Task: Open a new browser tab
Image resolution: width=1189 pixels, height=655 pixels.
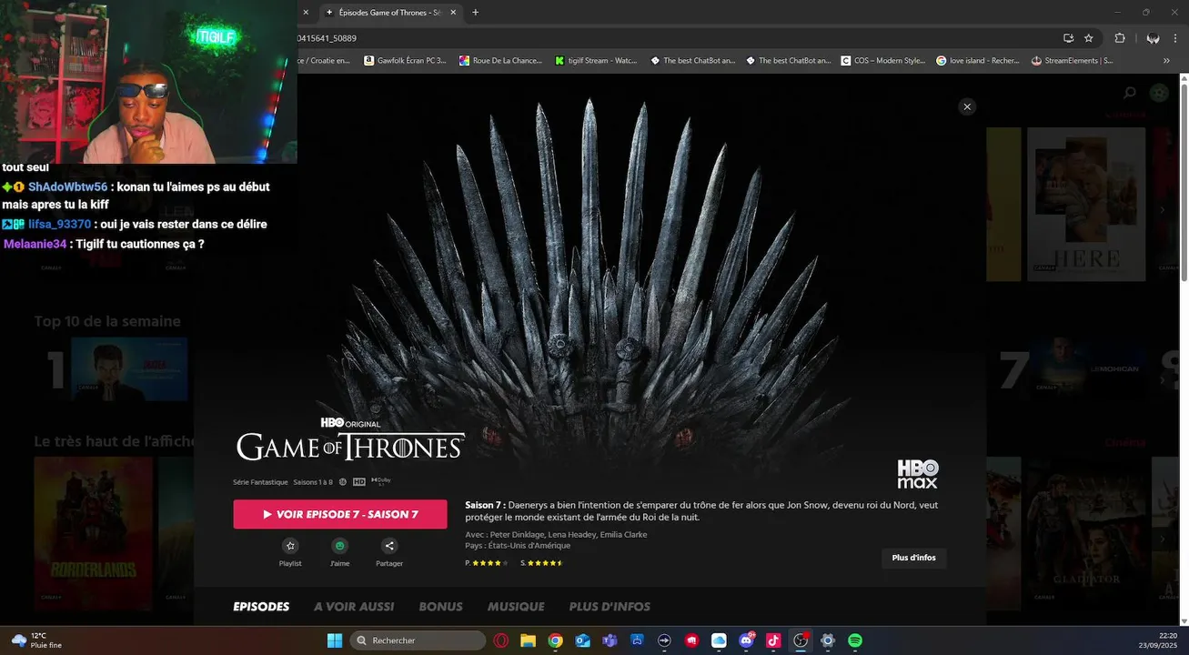Action: point(475,13)
